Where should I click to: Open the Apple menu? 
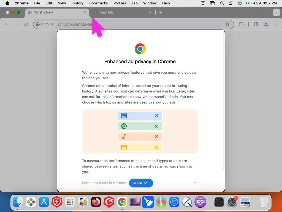click(x=7, y=3)
